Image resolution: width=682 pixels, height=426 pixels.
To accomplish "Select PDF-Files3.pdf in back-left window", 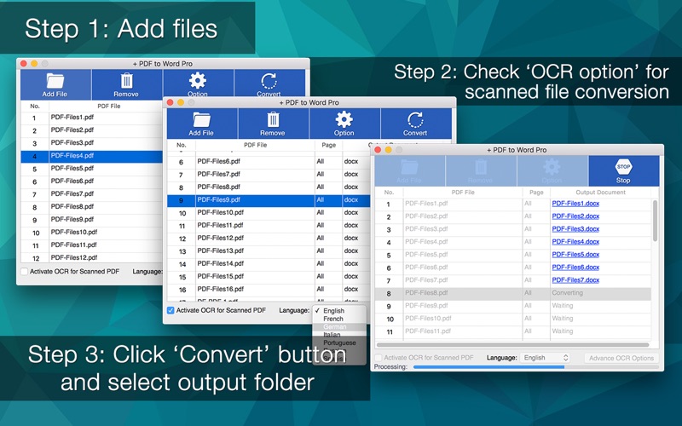I will pyautogui.click(x=72, y=143).
